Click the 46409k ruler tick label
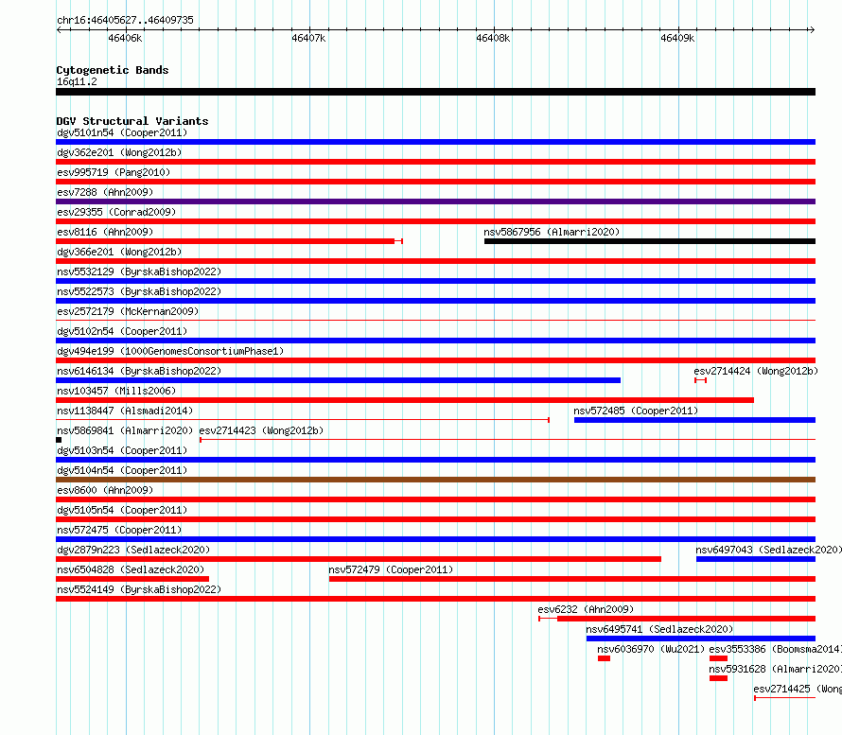 click(x=677, y=38)
